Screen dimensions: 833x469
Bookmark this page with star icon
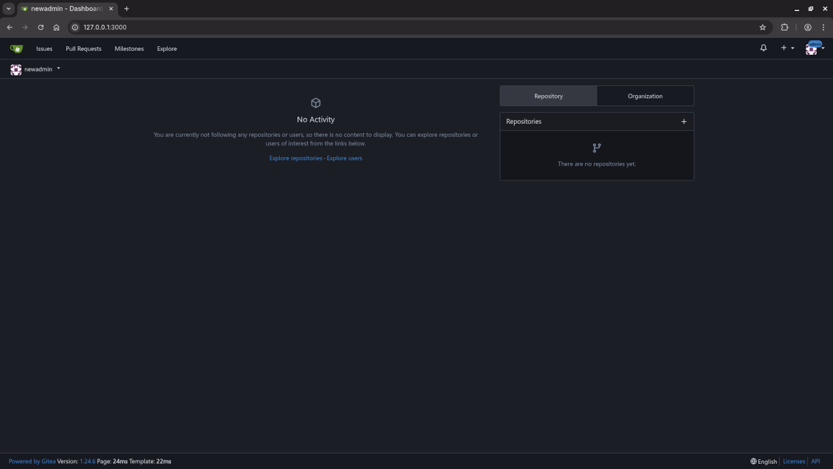point(763,27)
